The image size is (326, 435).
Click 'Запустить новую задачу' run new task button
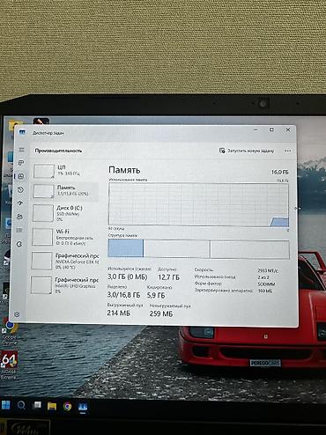(x=247, y=151)
